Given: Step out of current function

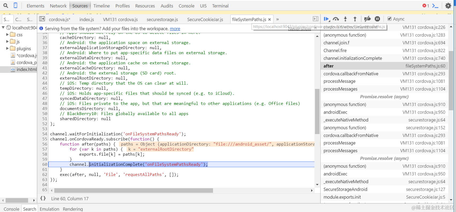Looking at the screenshot, I should [x=355, y=19].
